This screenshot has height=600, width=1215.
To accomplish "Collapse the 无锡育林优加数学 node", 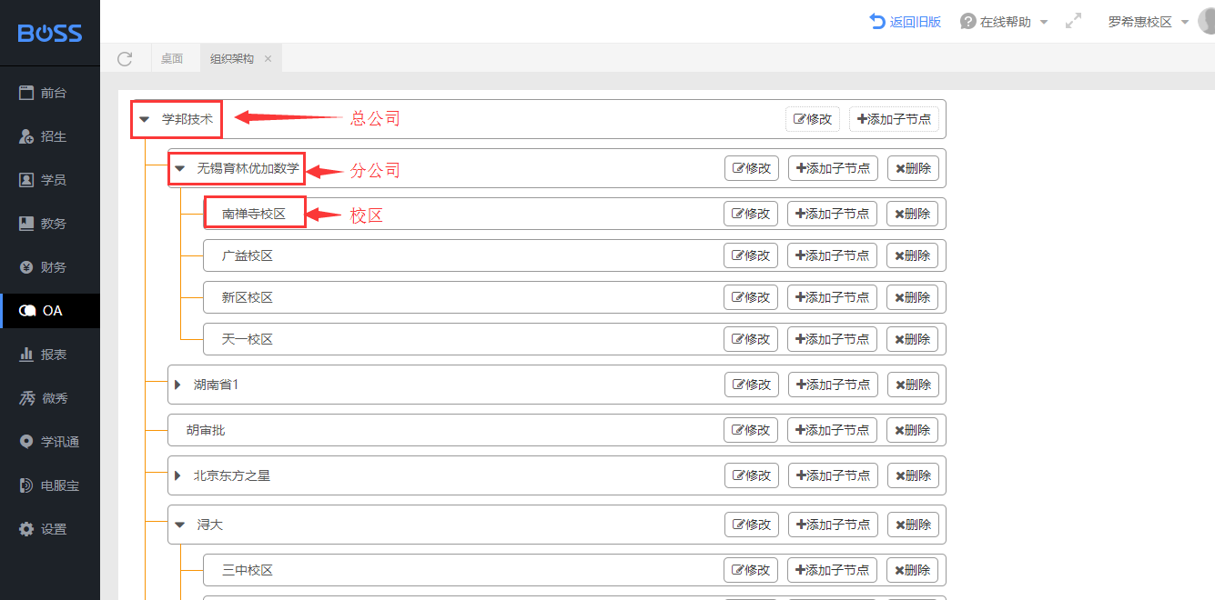I will tap(179, 168).
